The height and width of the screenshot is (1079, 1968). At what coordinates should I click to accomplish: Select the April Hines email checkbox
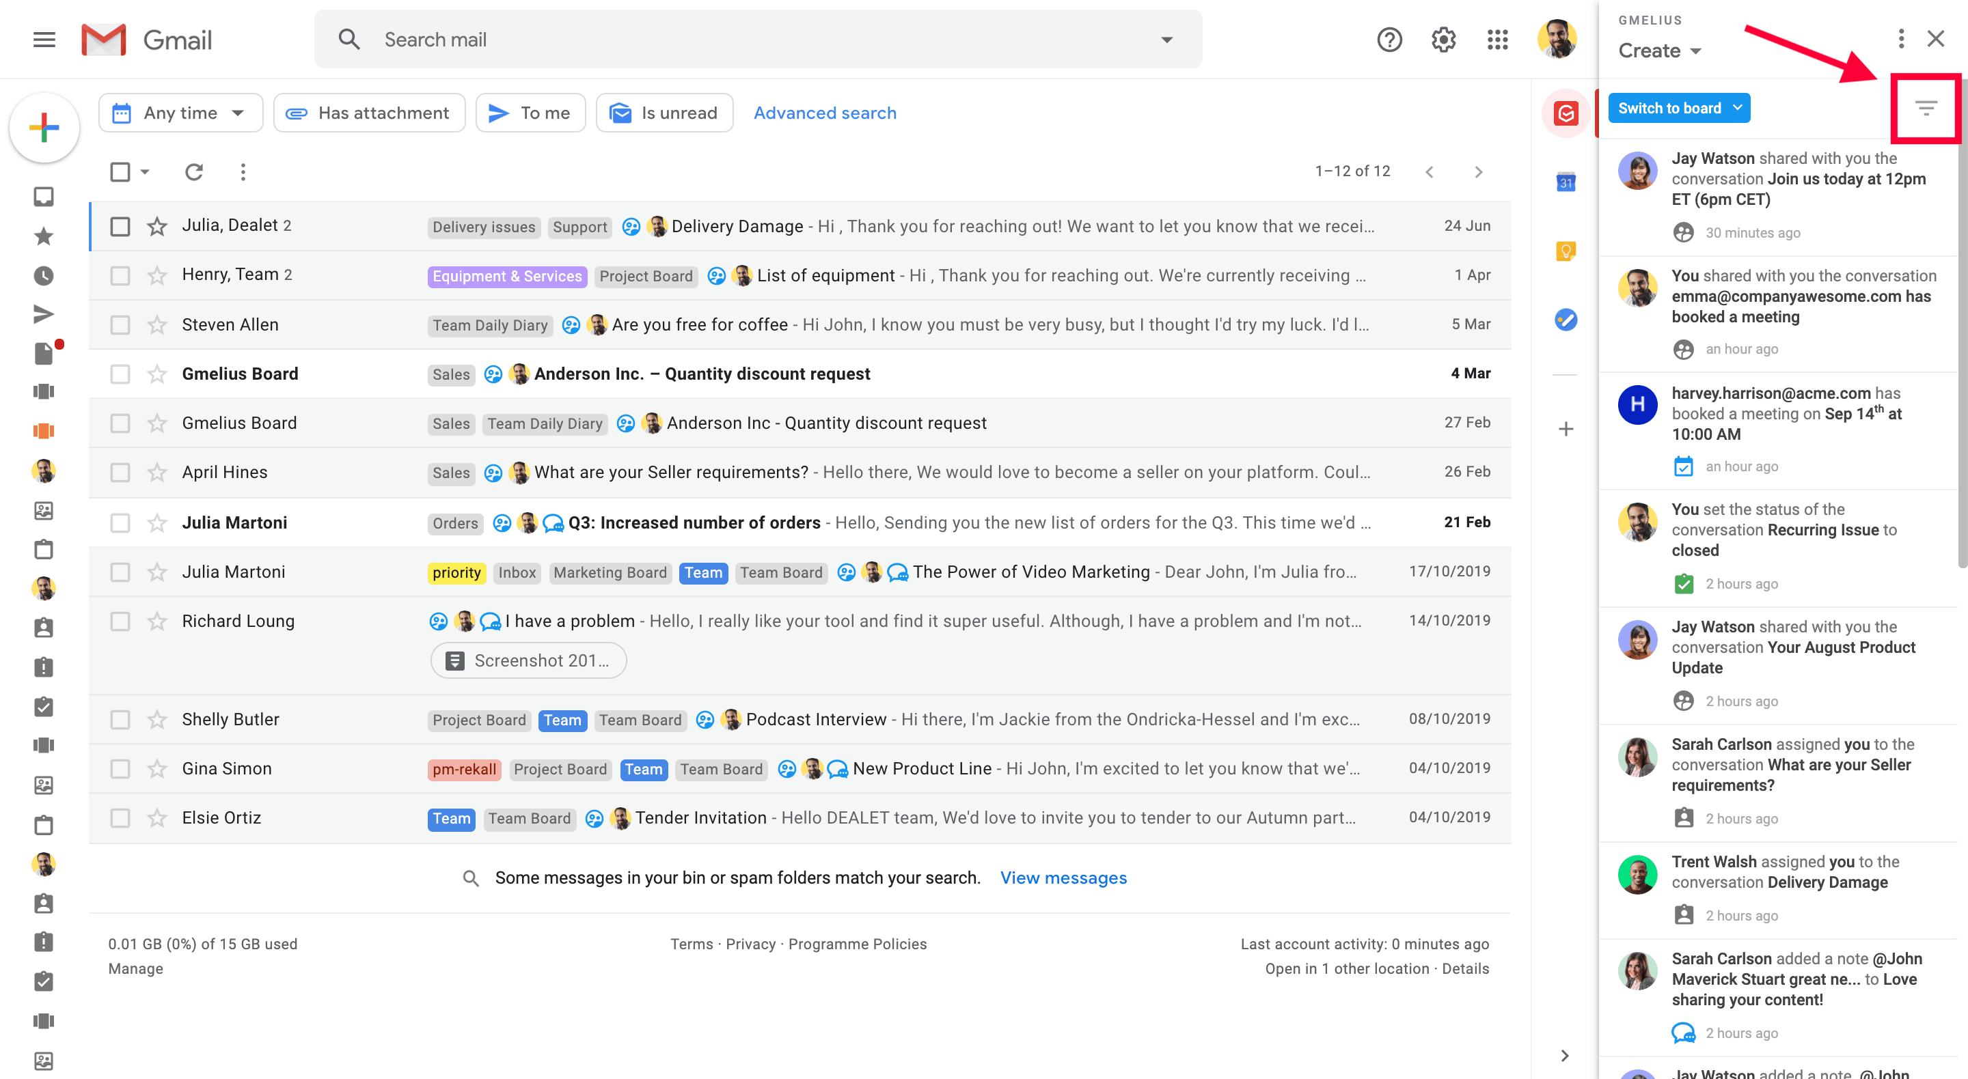point(120,472)
